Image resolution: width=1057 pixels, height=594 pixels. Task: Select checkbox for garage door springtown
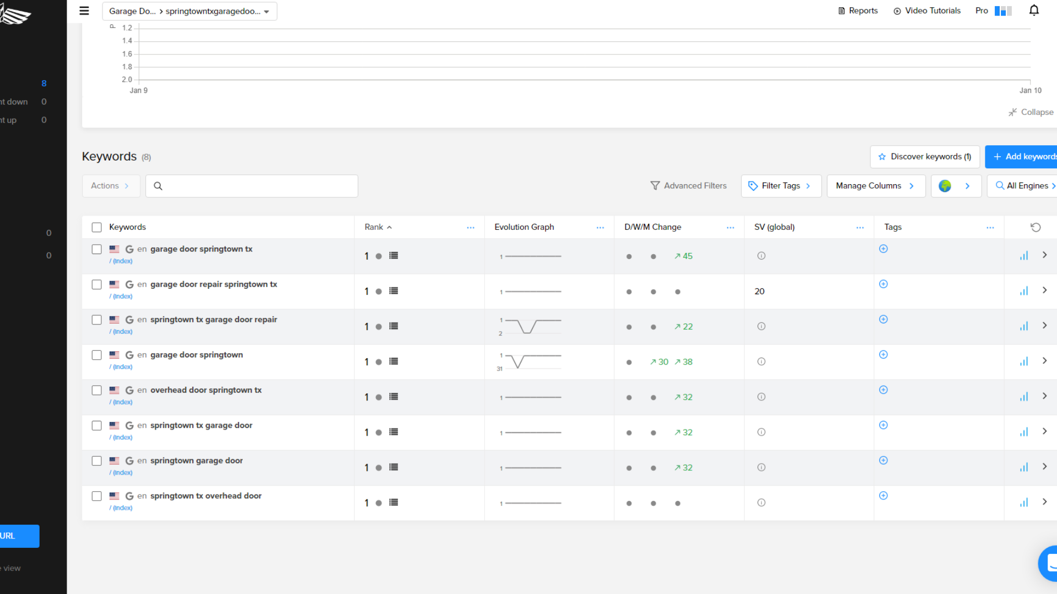pos(97,355)
